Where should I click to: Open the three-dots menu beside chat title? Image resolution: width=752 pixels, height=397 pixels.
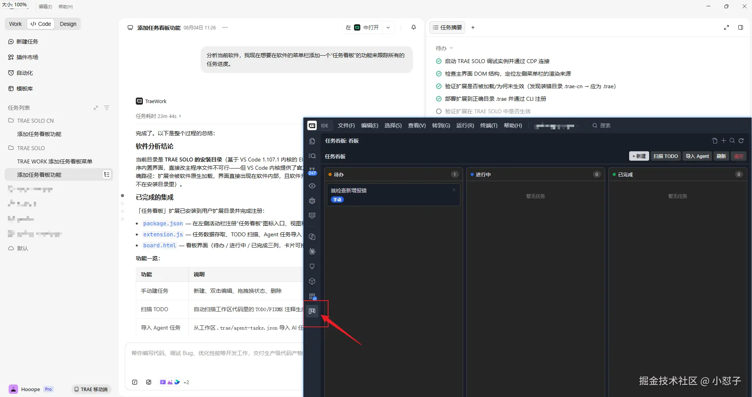225,27
